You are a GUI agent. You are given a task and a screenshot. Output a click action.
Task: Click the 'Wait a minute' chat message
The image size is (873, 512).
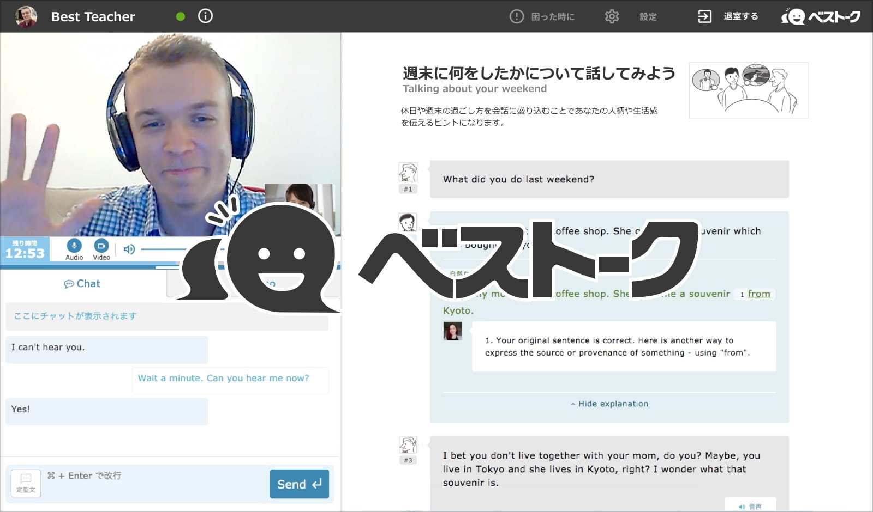230,380
